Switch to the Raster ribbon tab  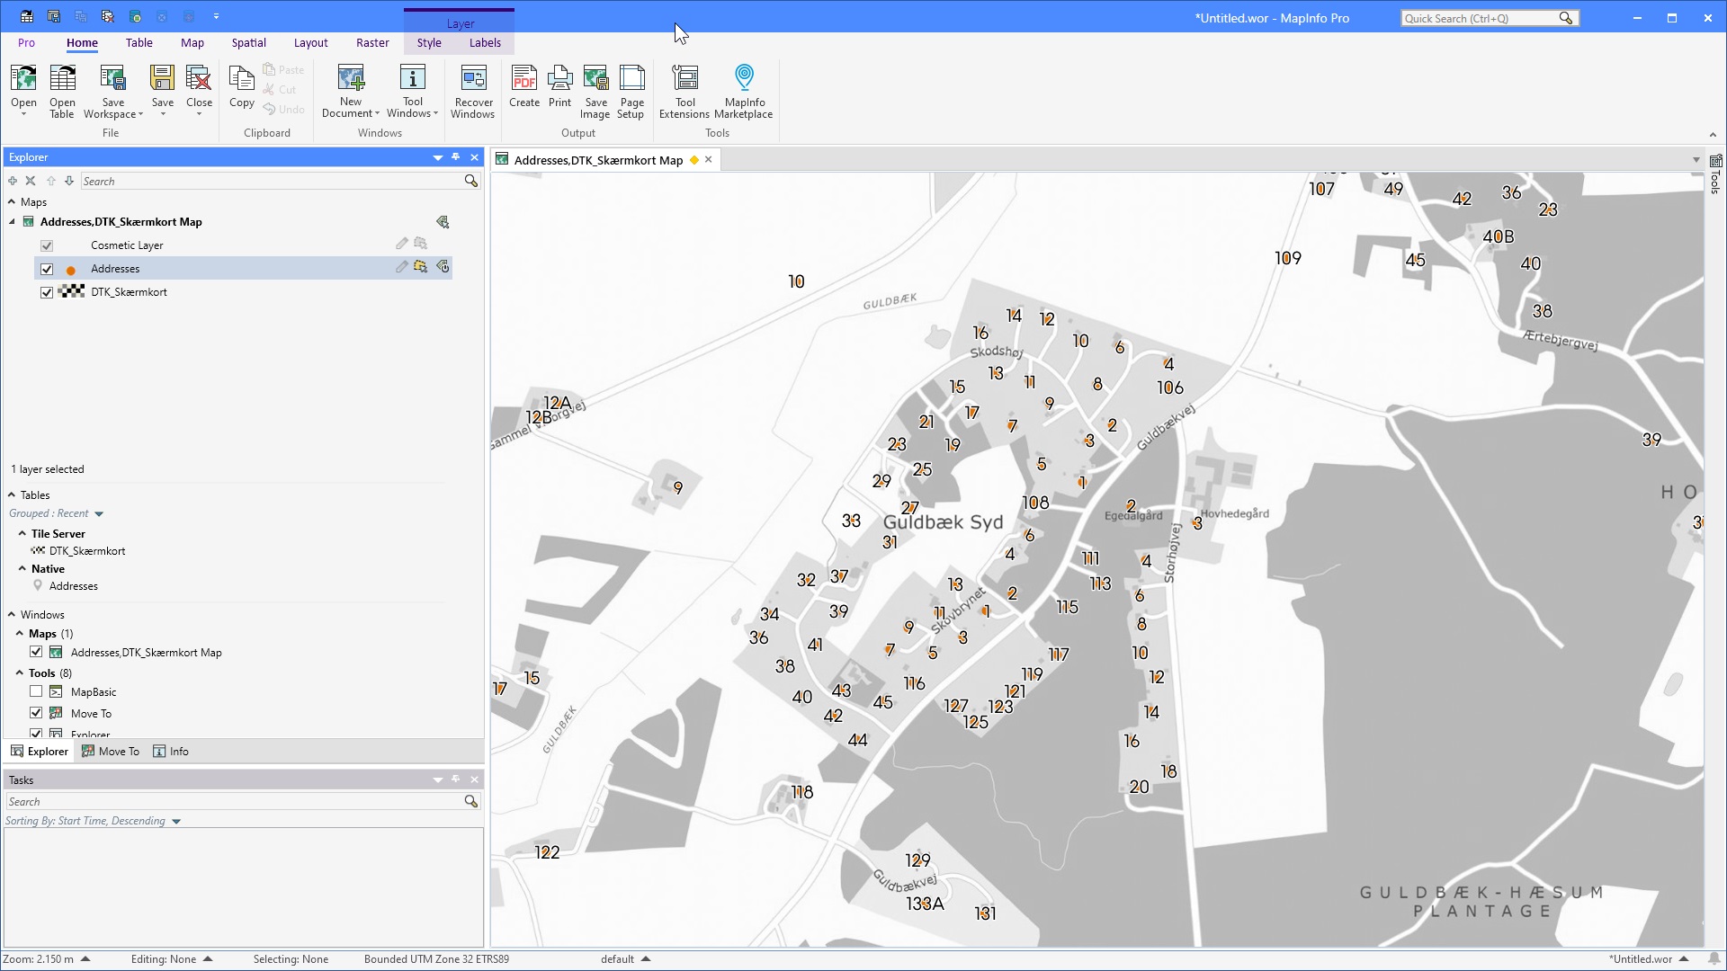(372, 42)
